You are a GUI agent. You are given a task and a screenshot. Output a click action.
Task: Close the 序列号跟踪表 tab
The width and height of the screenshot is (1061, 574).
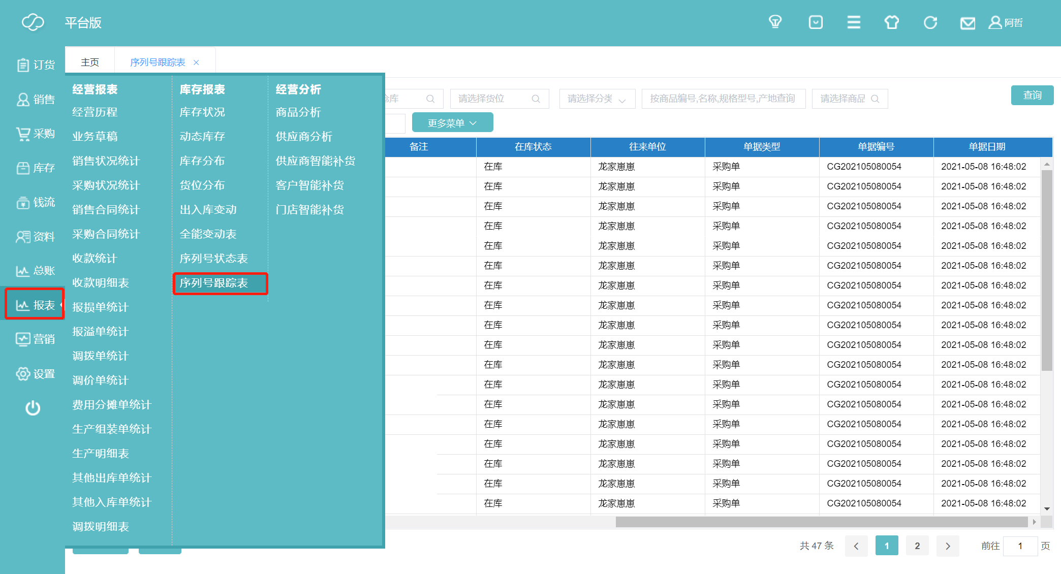pos(196,62)
